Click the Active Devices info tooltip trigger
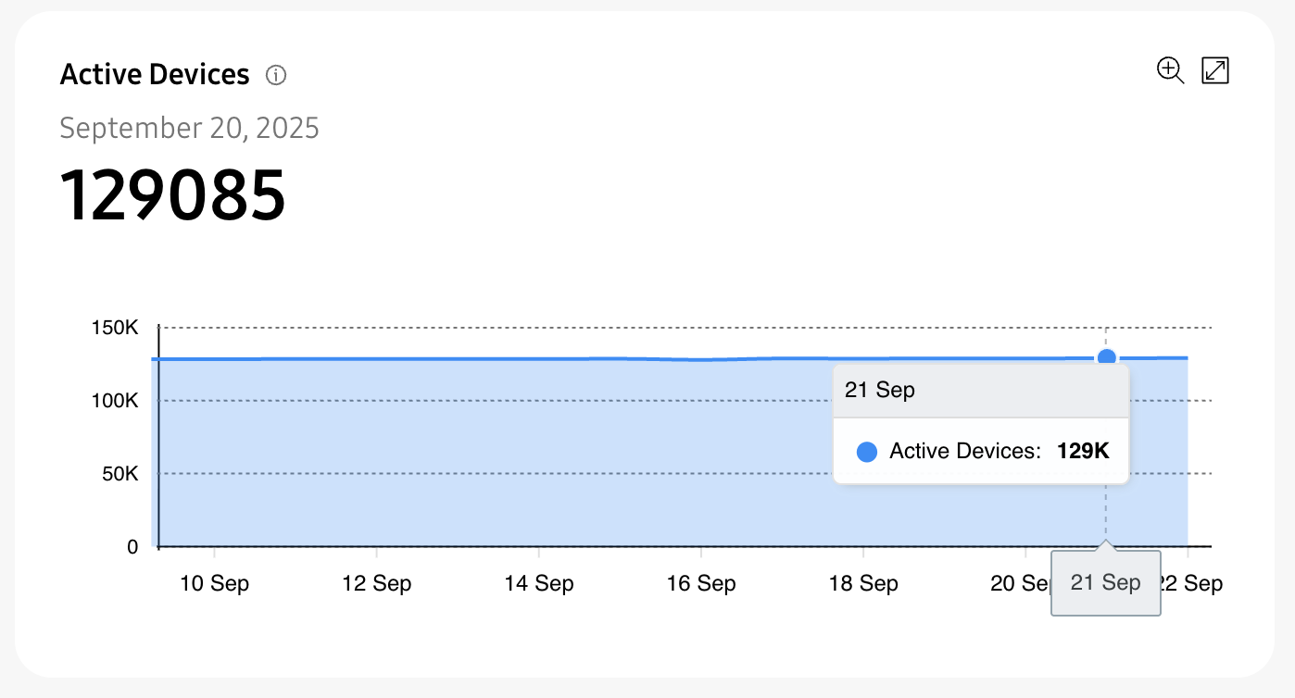This screenshot has height=698, width=1295. [275, 75]
